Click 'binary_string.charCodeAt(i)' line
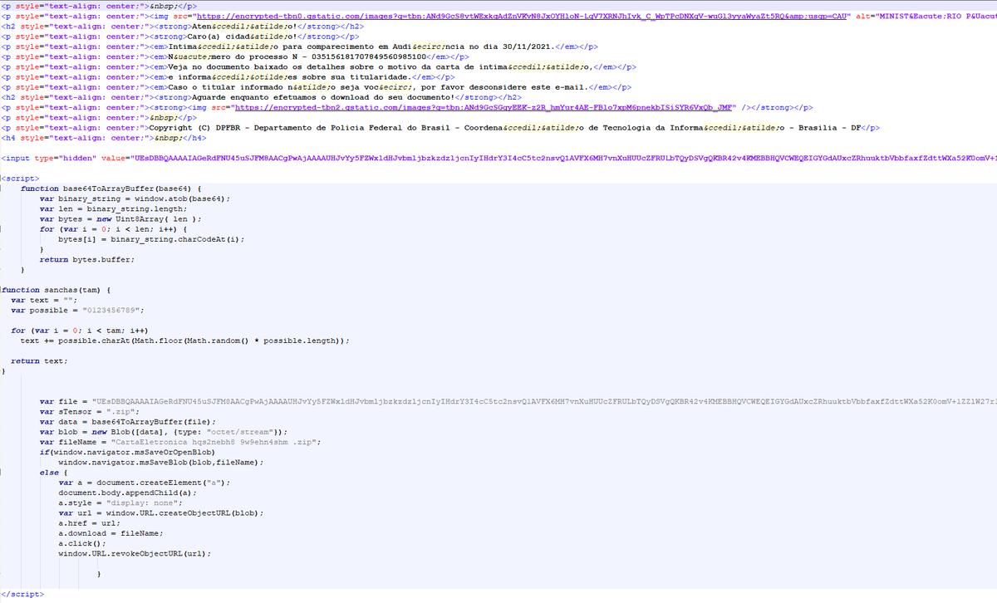 [x=152, y=239]
